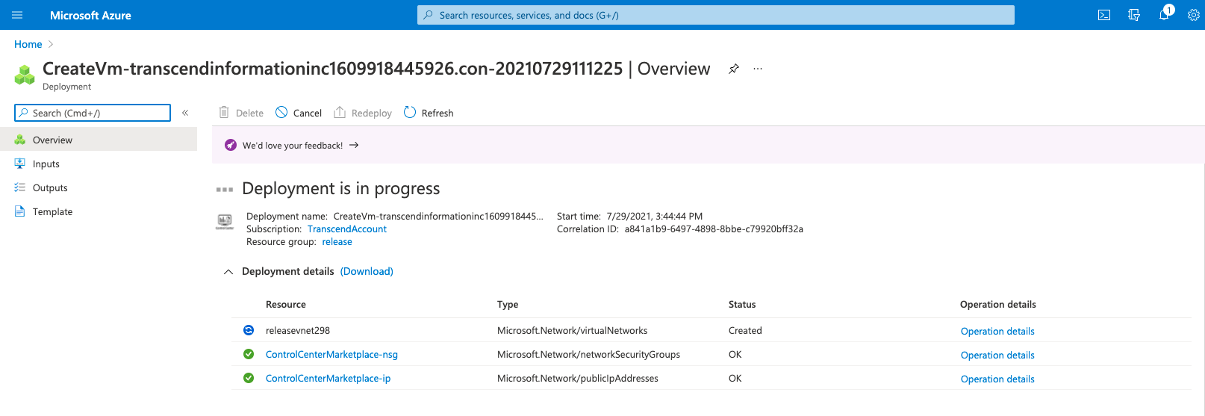Open Cloud Shell from the top bar

1104,15
